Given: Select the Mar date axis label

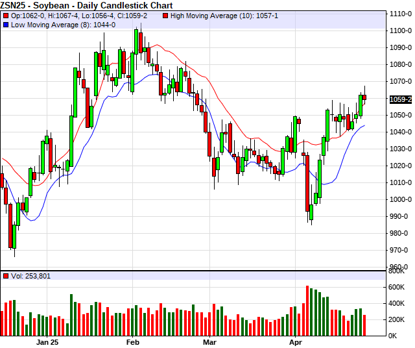Looking at the screenshot, I should tap(209, 342).
